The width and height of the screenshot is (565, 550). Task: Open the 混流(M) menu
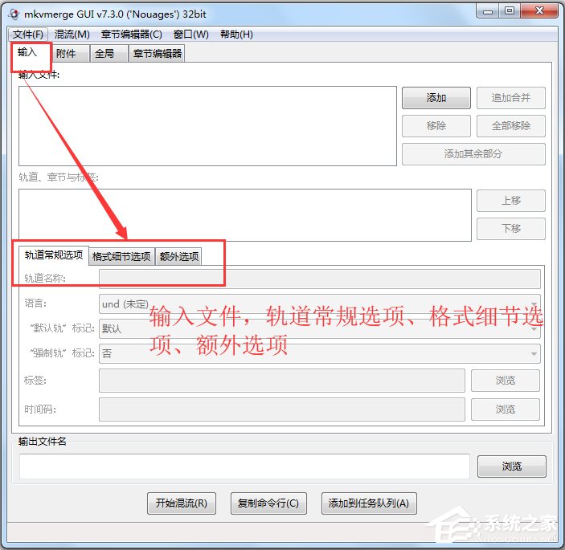[72, 35]
